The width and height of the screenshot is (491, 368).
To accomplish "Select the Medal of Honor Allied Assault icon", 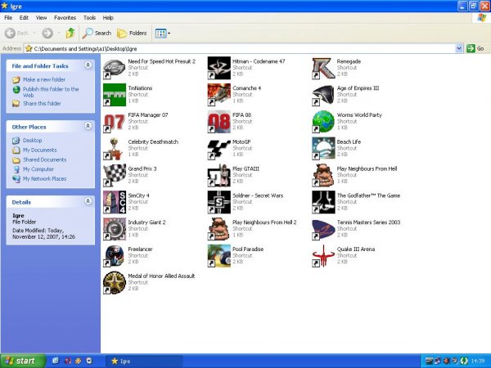I will [115, 283].
